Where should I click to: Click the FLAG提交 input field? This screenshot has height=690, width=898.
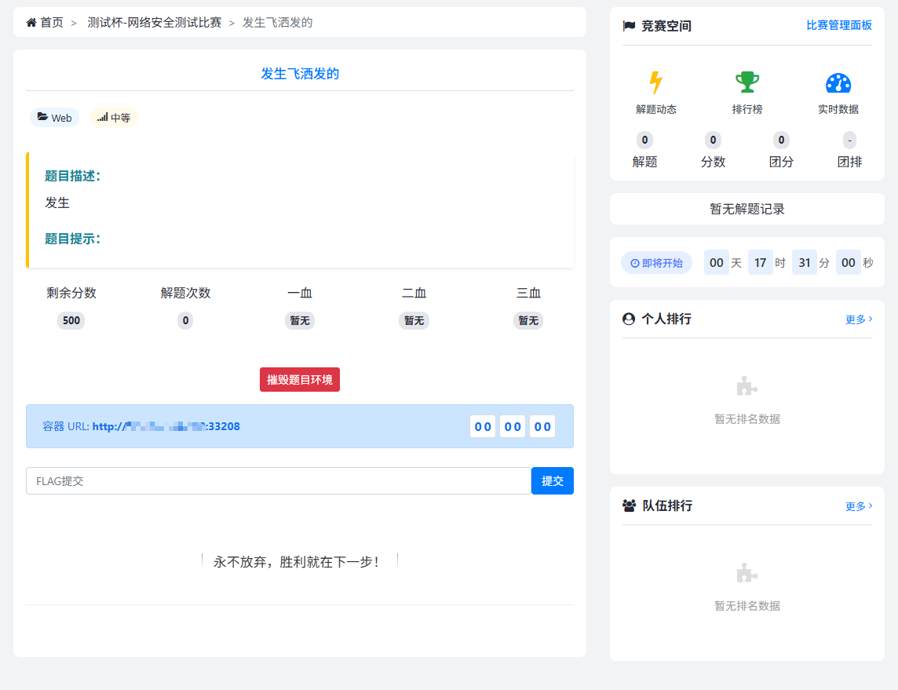275,480
